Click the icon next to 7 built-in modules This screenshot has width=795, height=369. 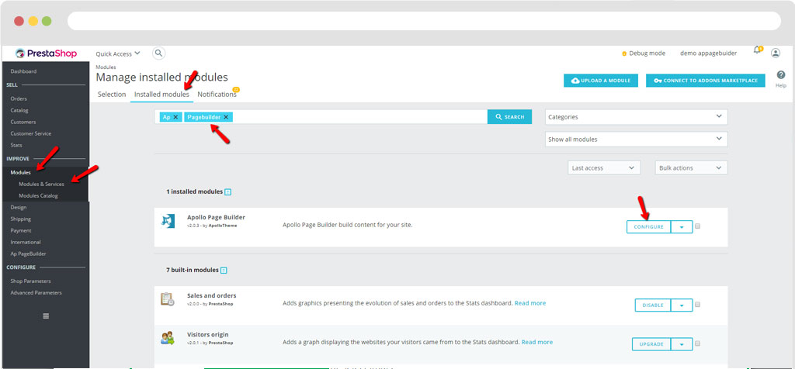pos(224,271)
